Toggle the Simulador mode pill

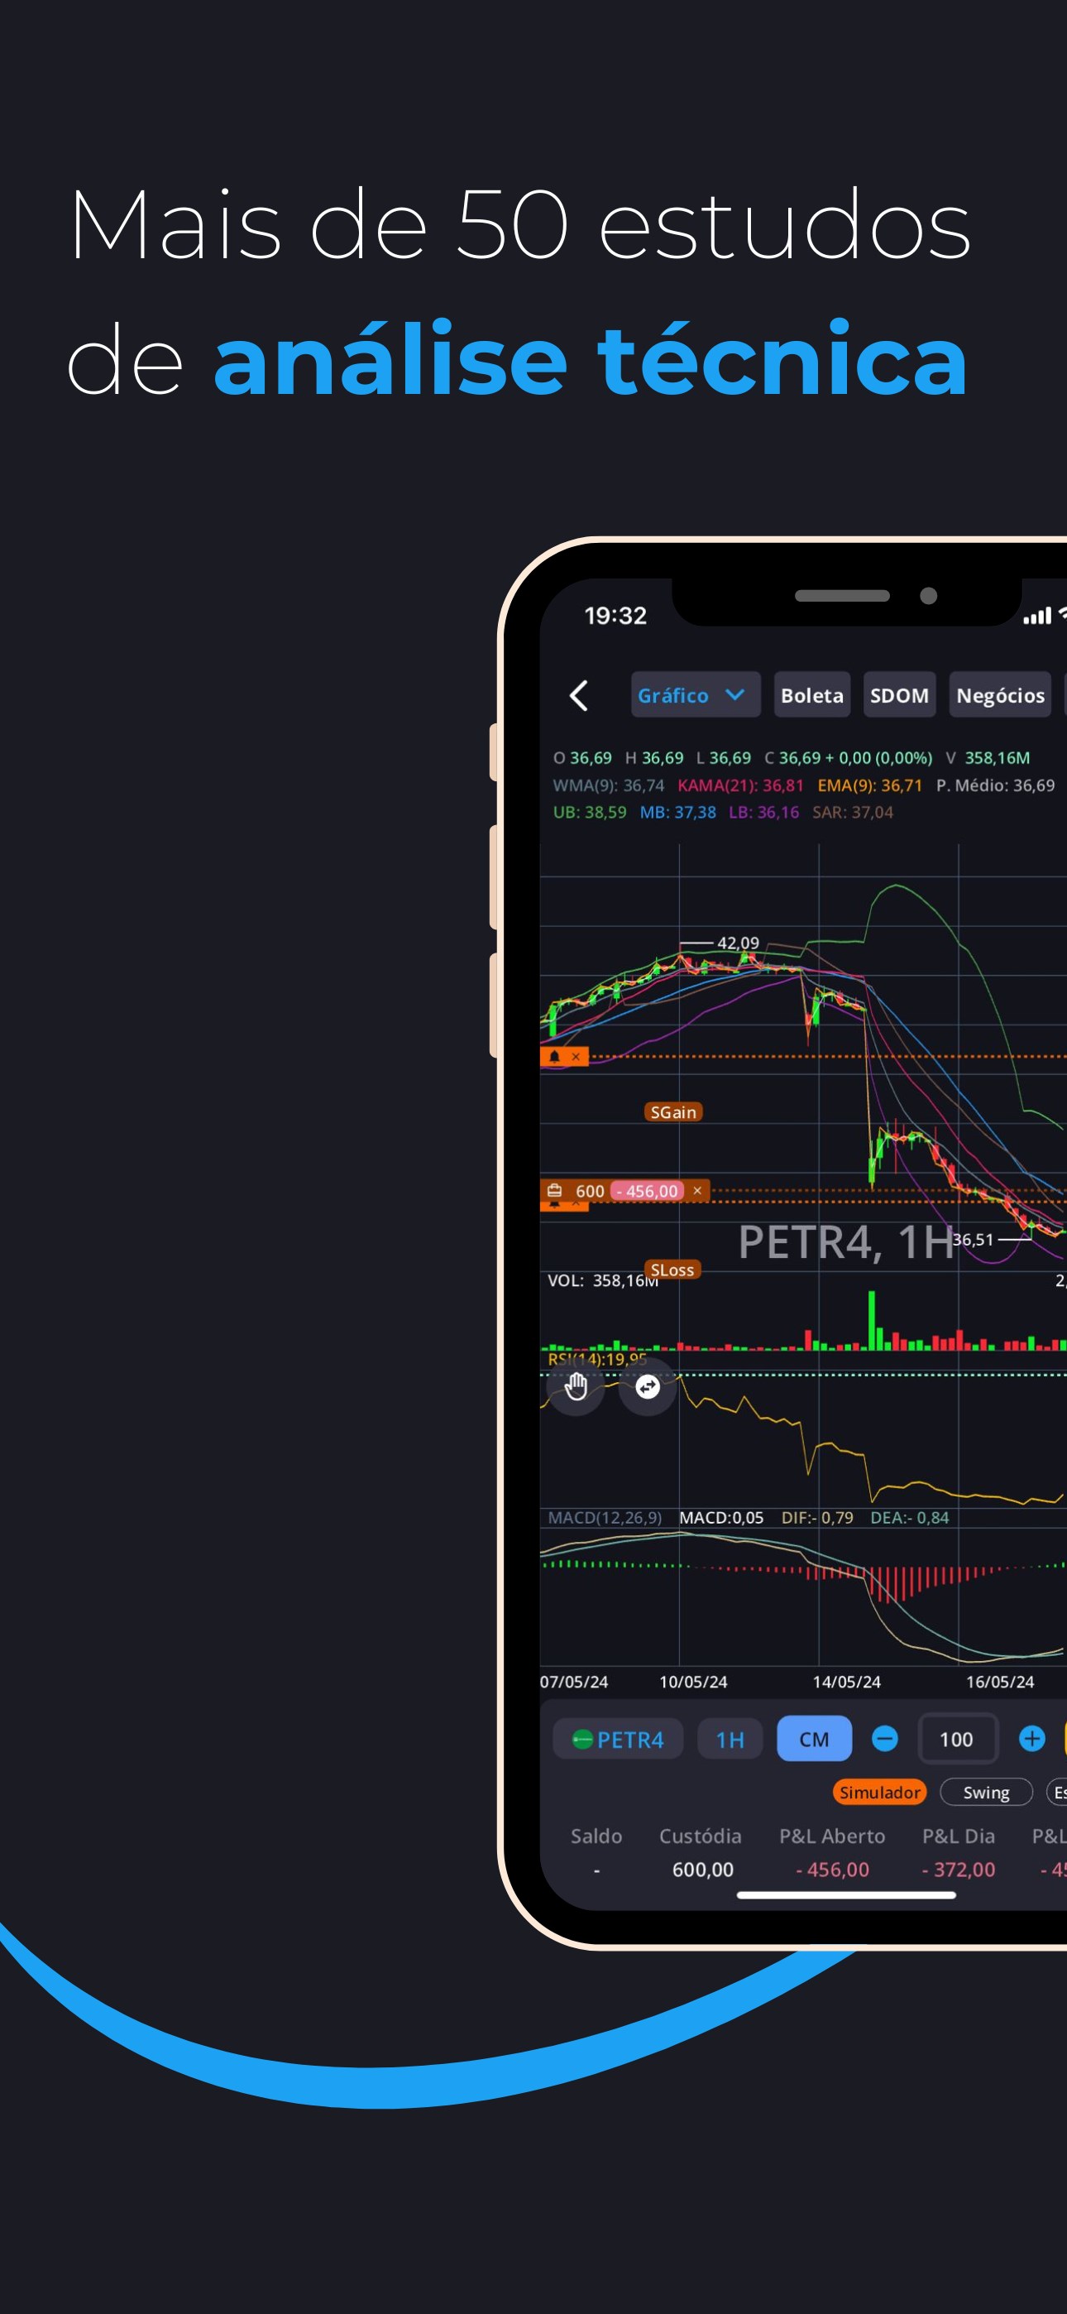[x=879, y=1792]
